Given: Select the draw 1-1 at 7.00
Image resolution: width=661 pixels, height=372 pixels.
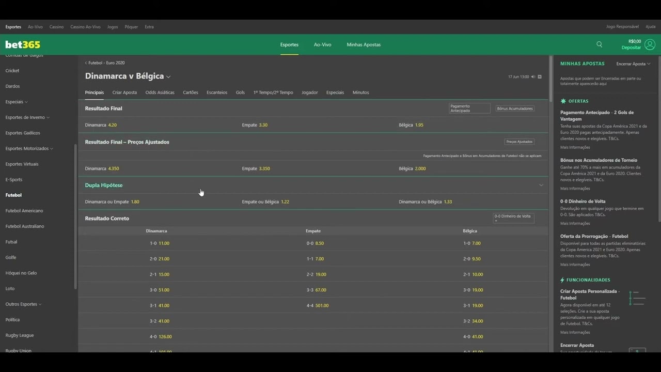Looking at the screenshot, I should pos(313,259).
